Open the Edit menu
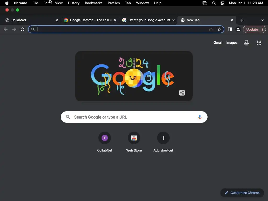The width and height of the screenshot is (268, 201). coord(47,3)
